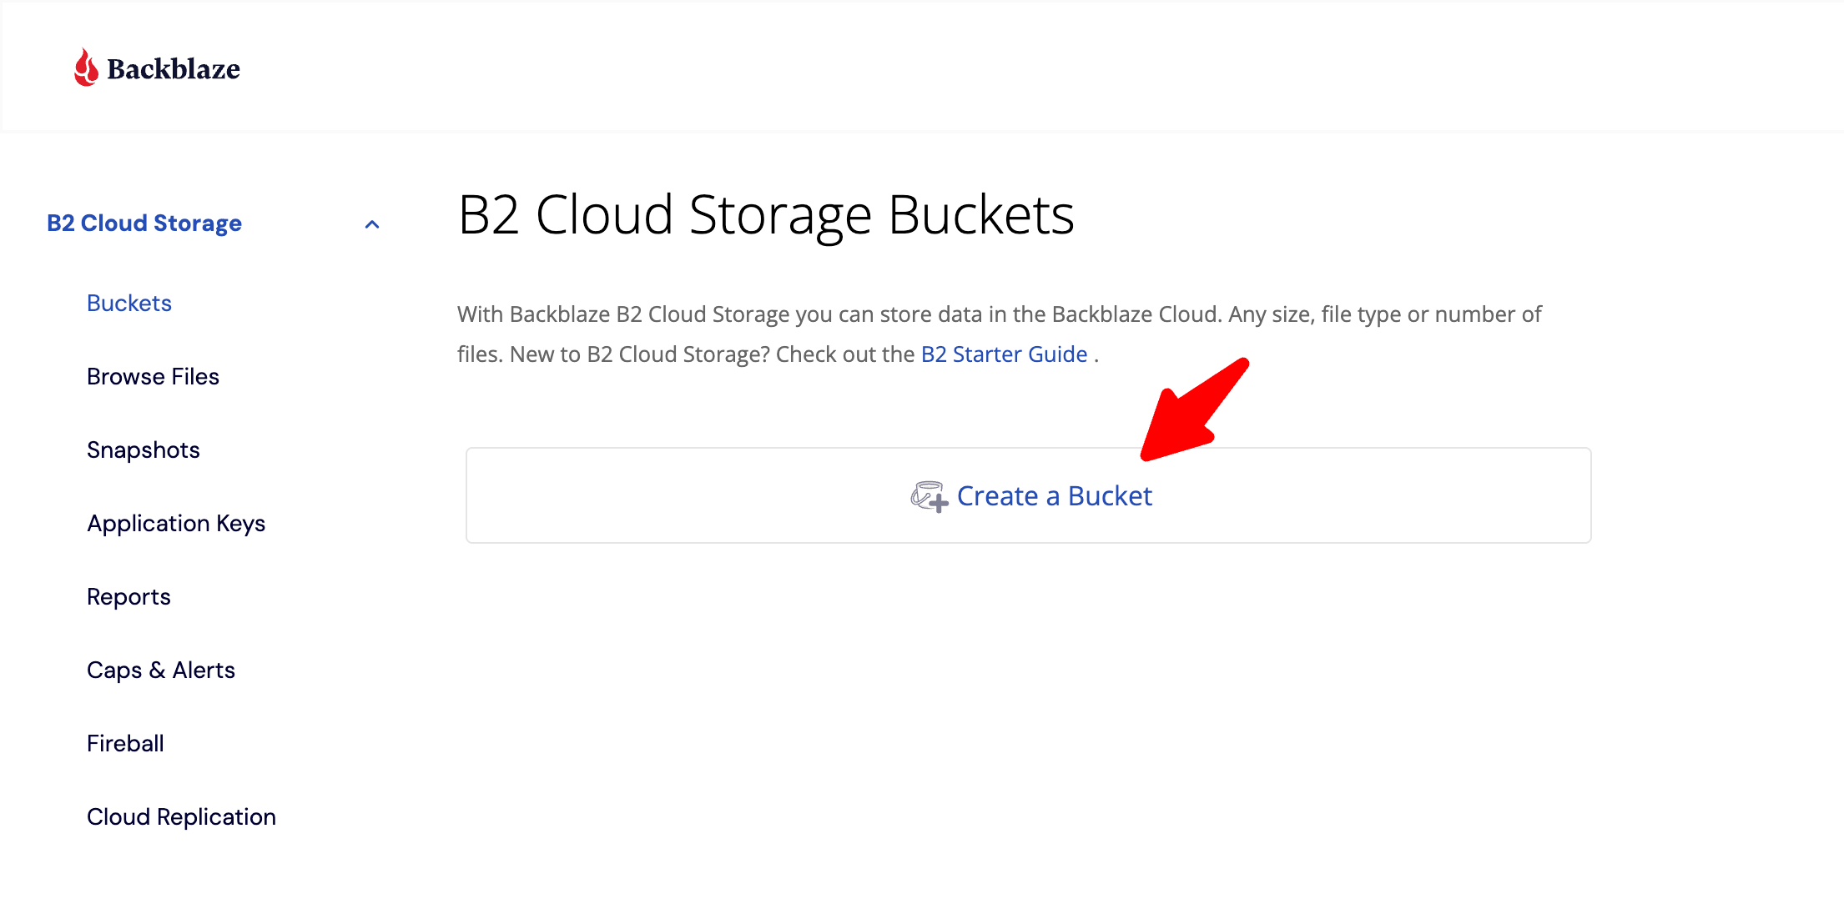The image size is (1844, 914).
Task: Click the Backblaze wordmark text
Action: click(x=174, y=69)
